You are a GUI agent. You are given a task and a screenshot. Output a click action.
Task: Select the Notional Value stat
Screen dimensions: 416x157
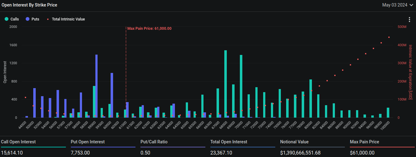pyautogui.click(x=300, y=153)
